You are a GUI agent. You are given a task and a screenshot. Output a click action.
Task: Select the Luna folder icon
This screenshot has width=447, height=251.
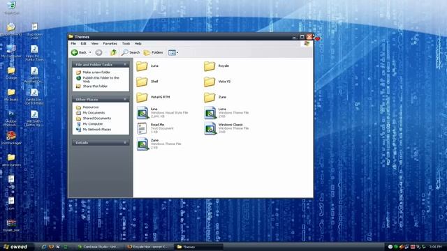(142, 66)
